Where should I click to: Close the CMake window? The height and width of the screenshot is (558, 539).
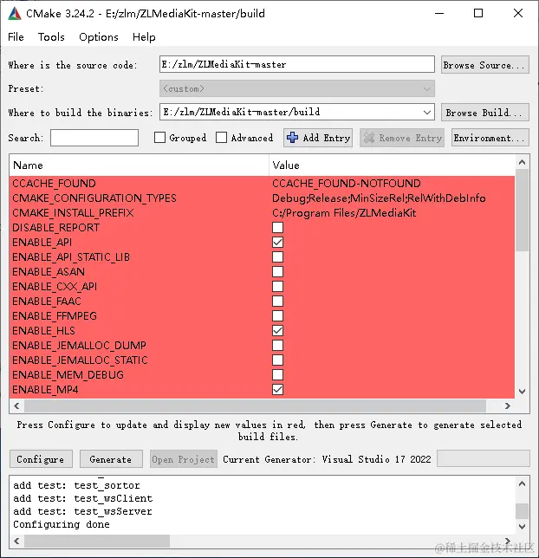pos(518,14)
